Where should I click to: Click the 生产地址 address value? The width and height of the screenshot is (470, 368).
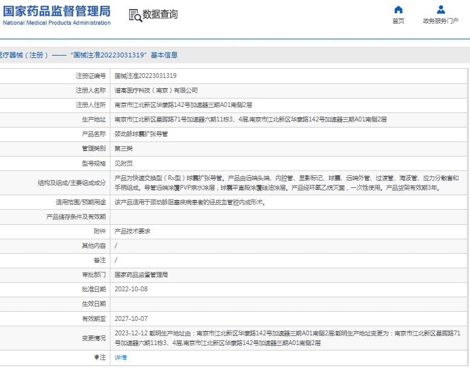250,120
